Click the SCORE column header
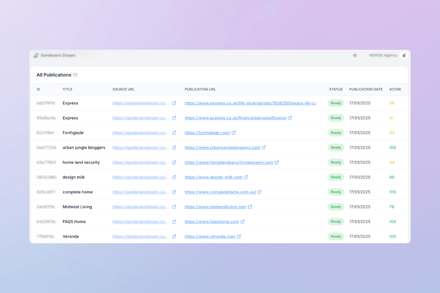The image size is (440, 293). point(395,89)
